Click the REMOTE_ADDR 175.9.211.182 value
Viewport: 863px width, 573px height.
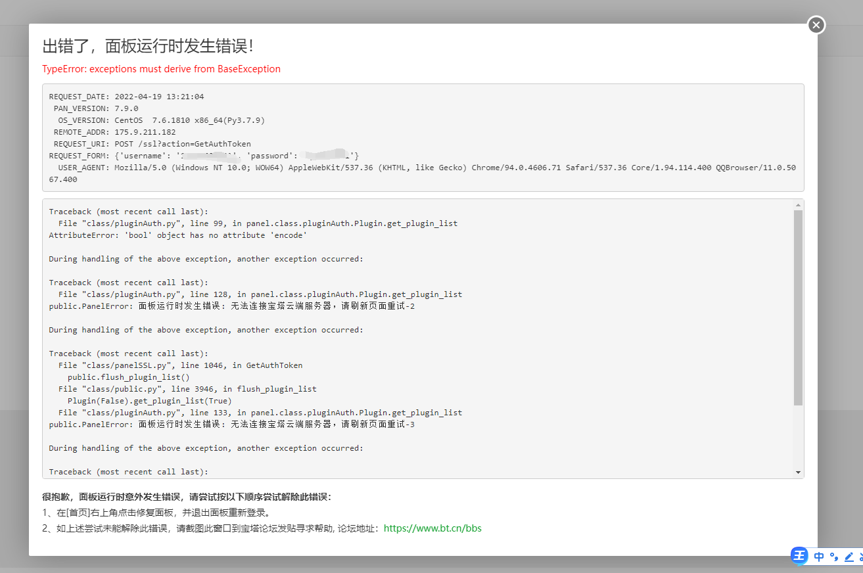click(x=145, y=132)
